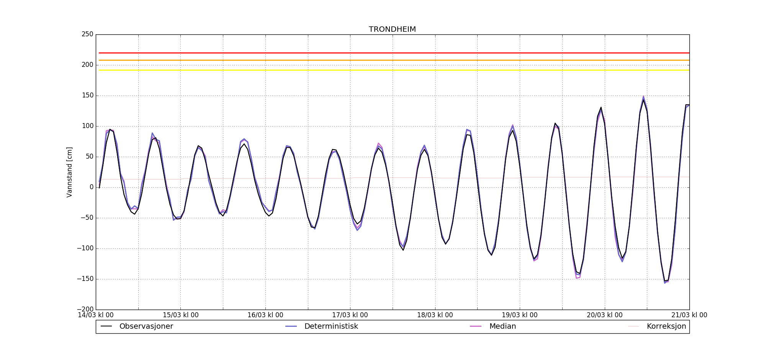Click the 250 y-axis tick label
Image resolution: width=766 pixels, height=344 pixels.
[x=87, y=34]
